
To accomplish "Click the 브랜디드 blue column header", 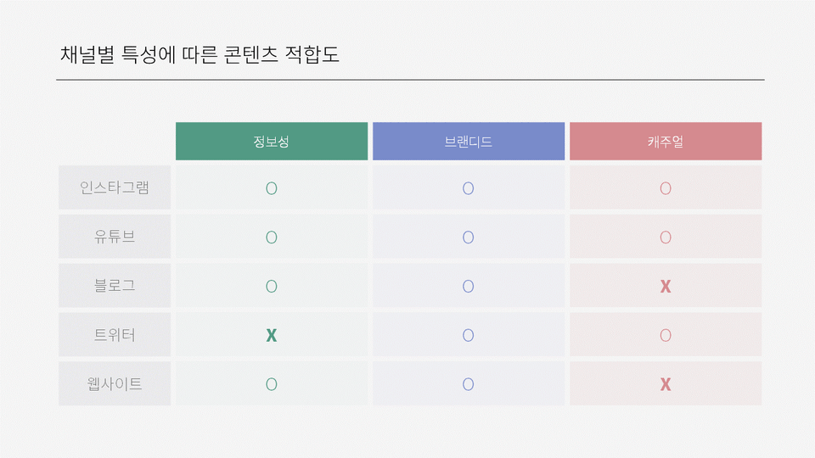I will coord(469,142).
